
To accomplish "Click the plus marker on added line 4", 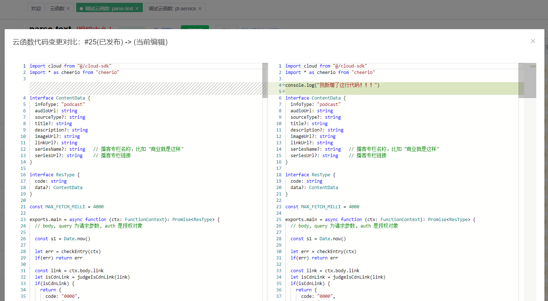I will (283, 85).
